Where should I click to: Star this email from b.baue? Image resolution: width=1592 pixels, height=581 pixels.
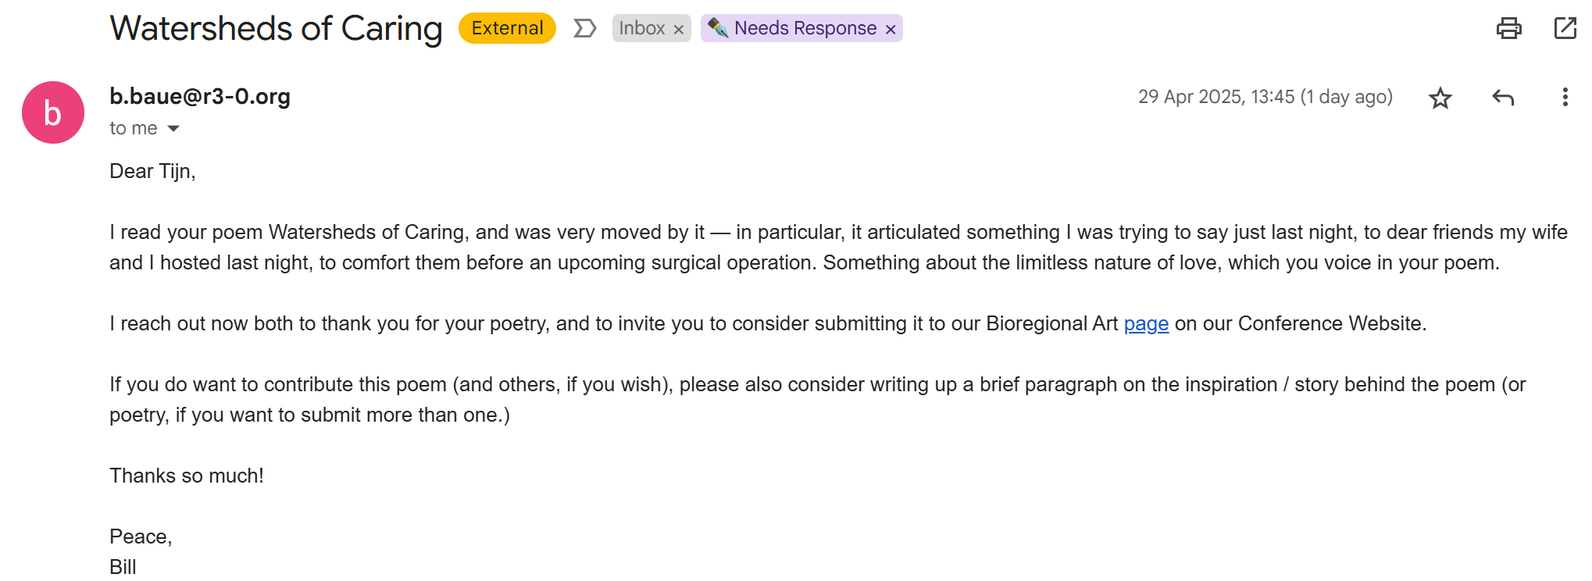click(1440, 98)
